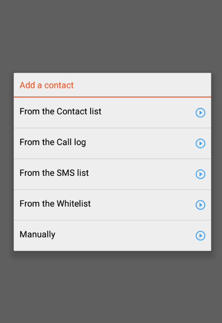Click the dimmed background below the dialog
Image resolution: width=222 pixels, height=323 pixels.
(x=111, y=287)
